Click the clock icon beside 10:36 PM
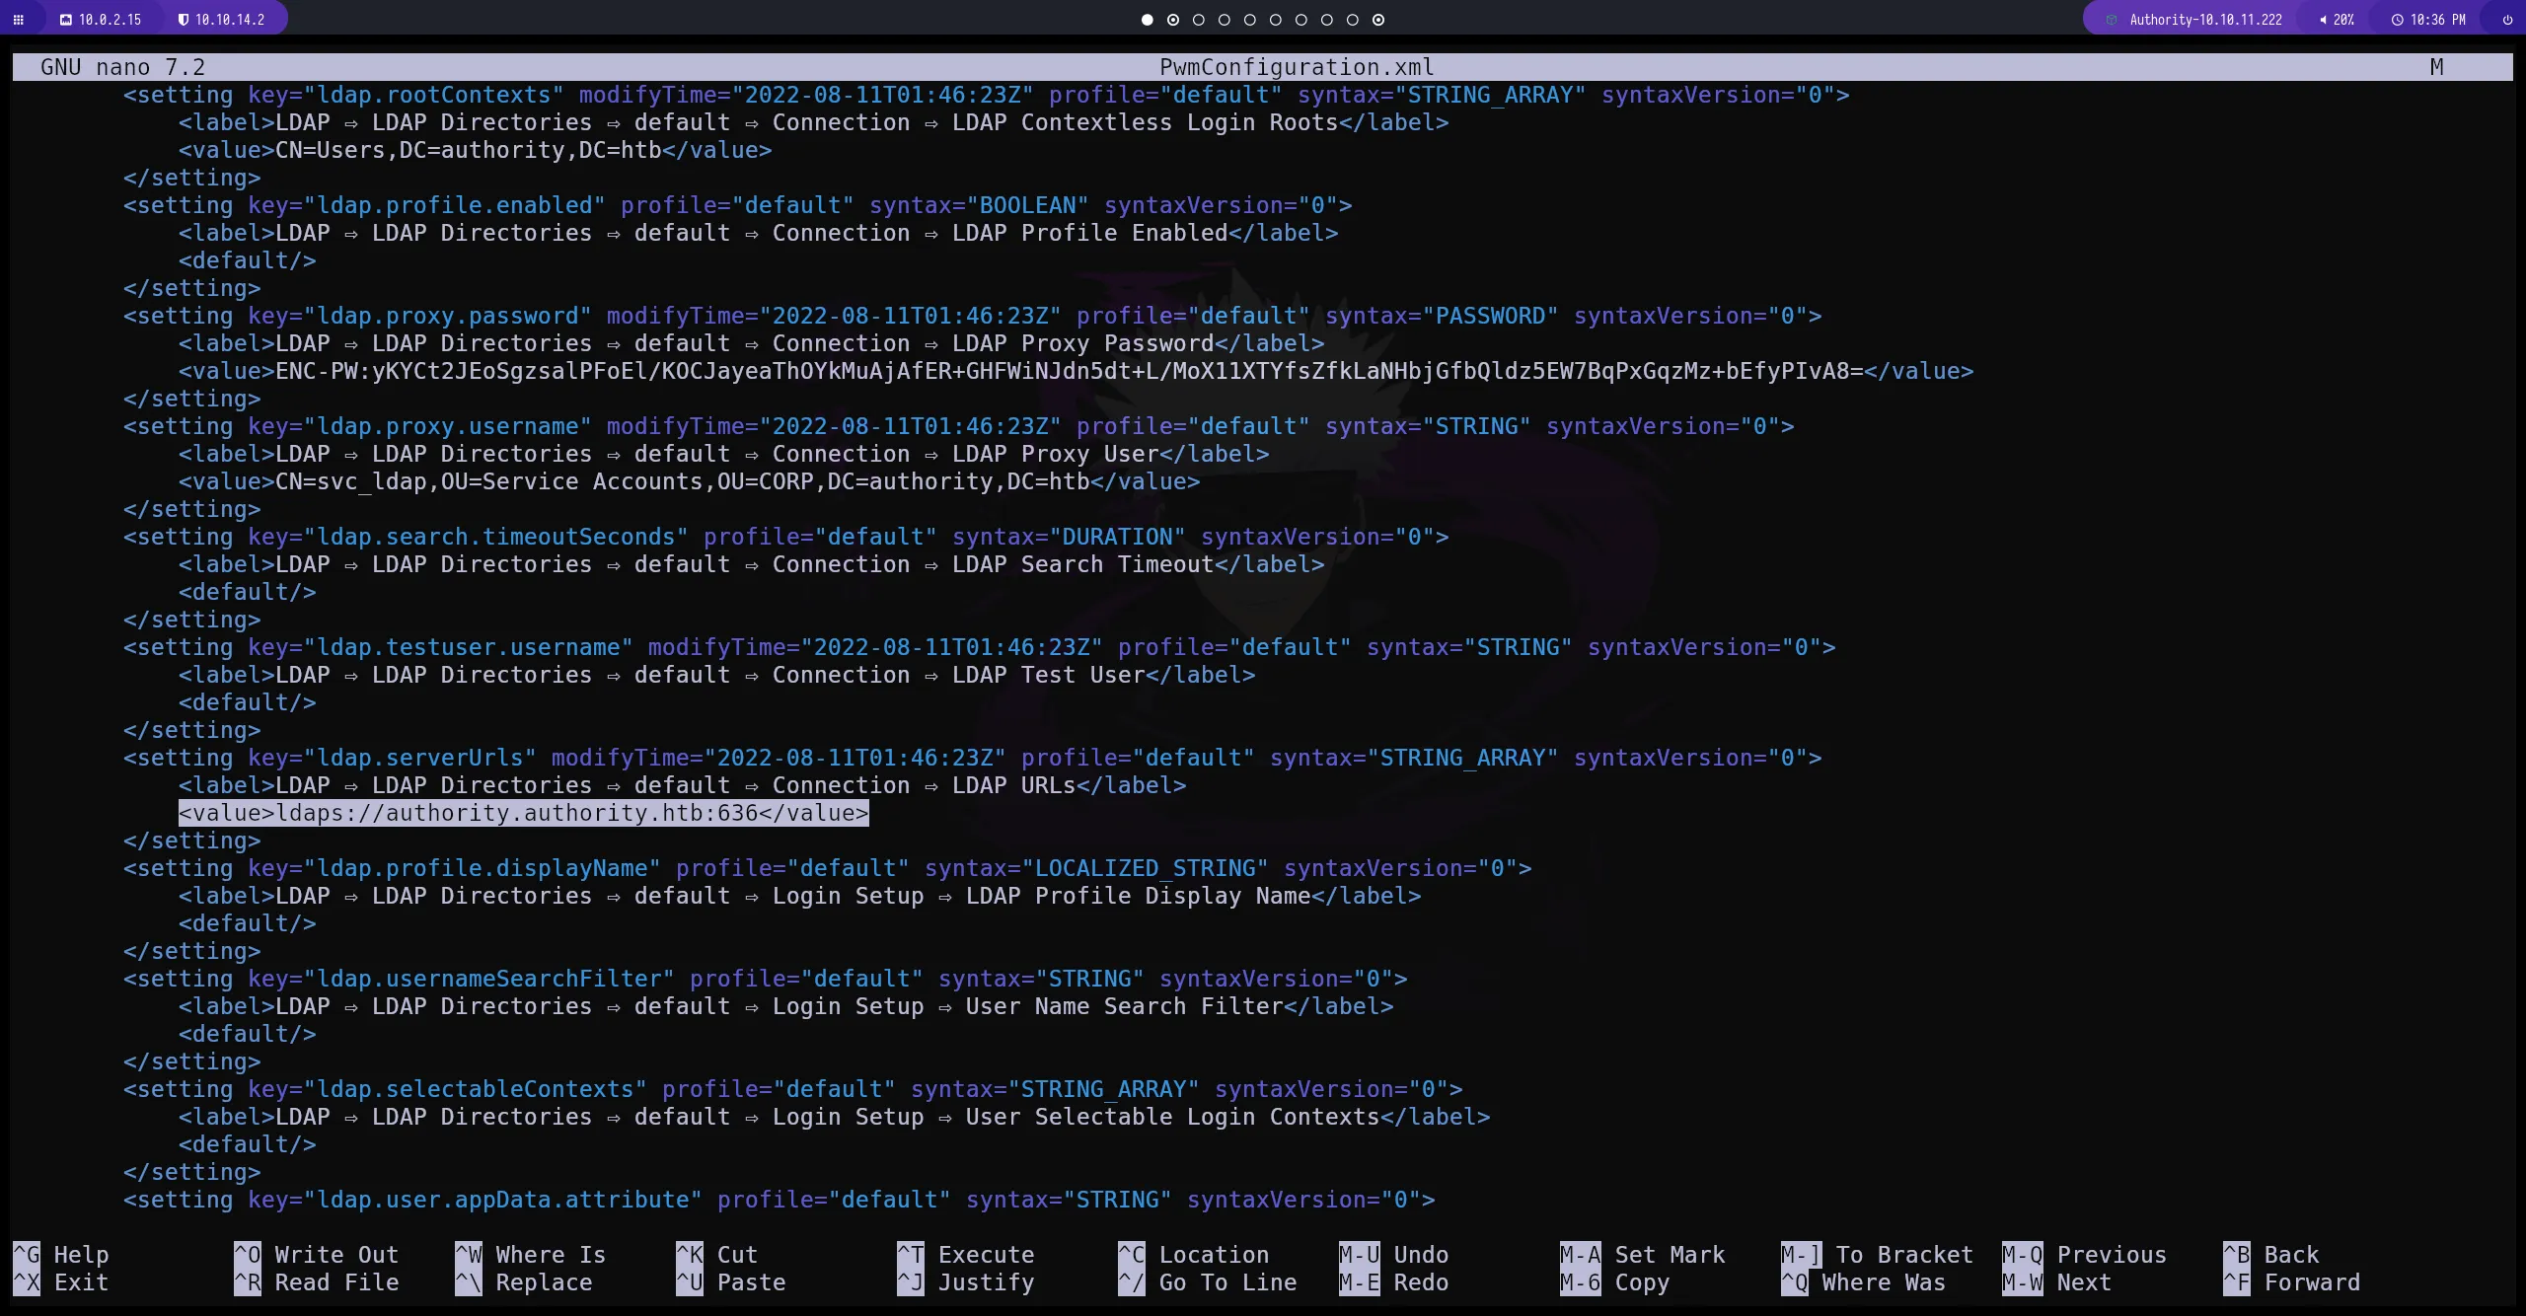The width and height of the screenshot is (2526, 1316). [x=2398, y=18]
